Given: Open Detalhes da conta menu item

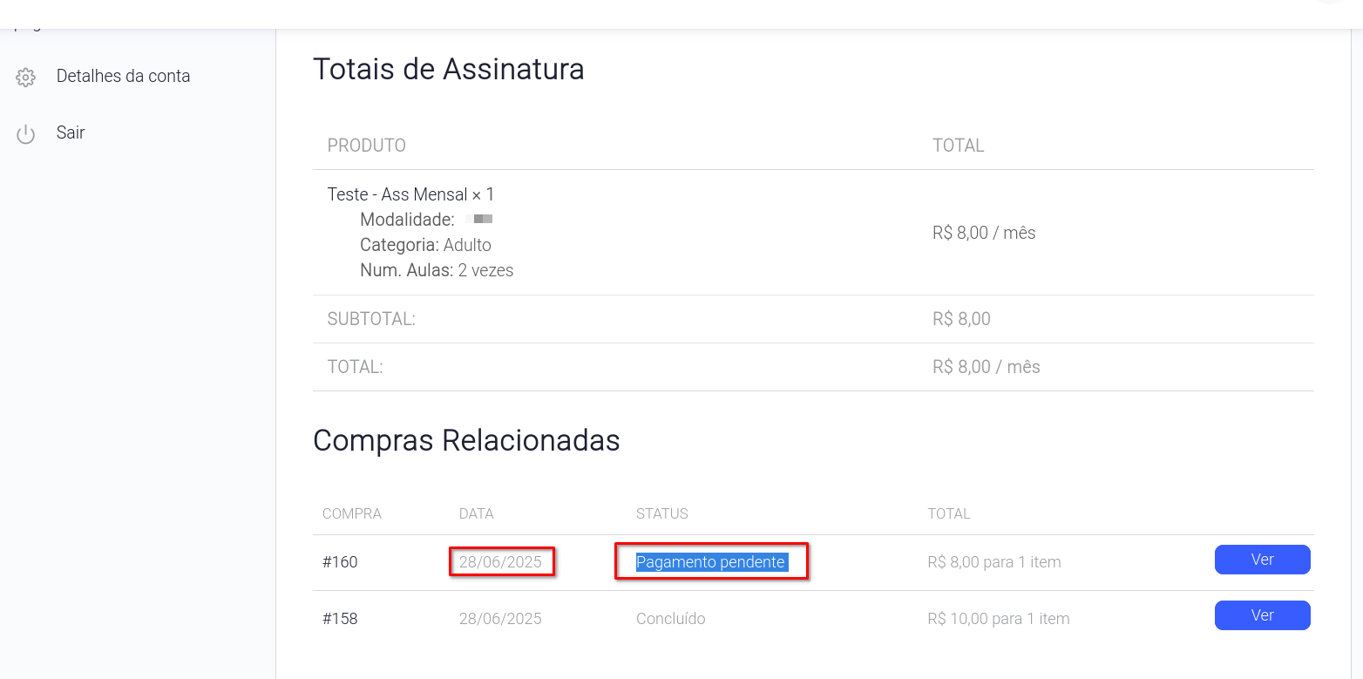Looking at the screenshot, I should pos(123,76).
